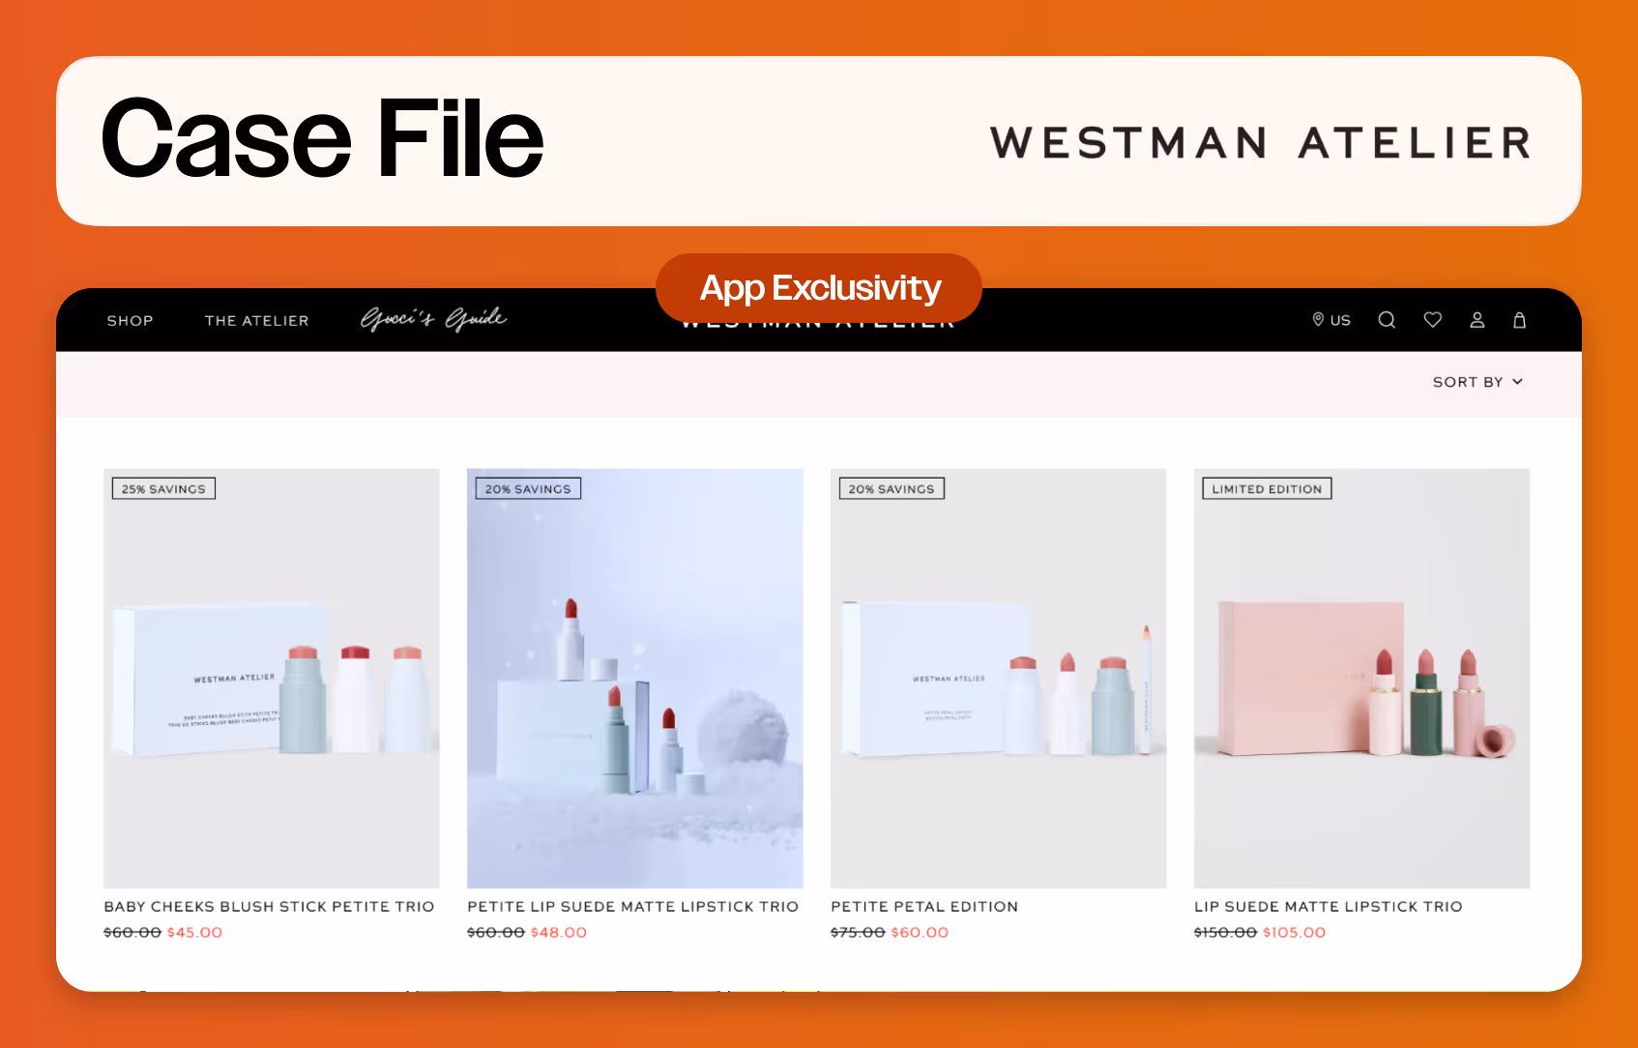Open the search magnifier icon
1638x1048 pixels.
coord(1387,320)
